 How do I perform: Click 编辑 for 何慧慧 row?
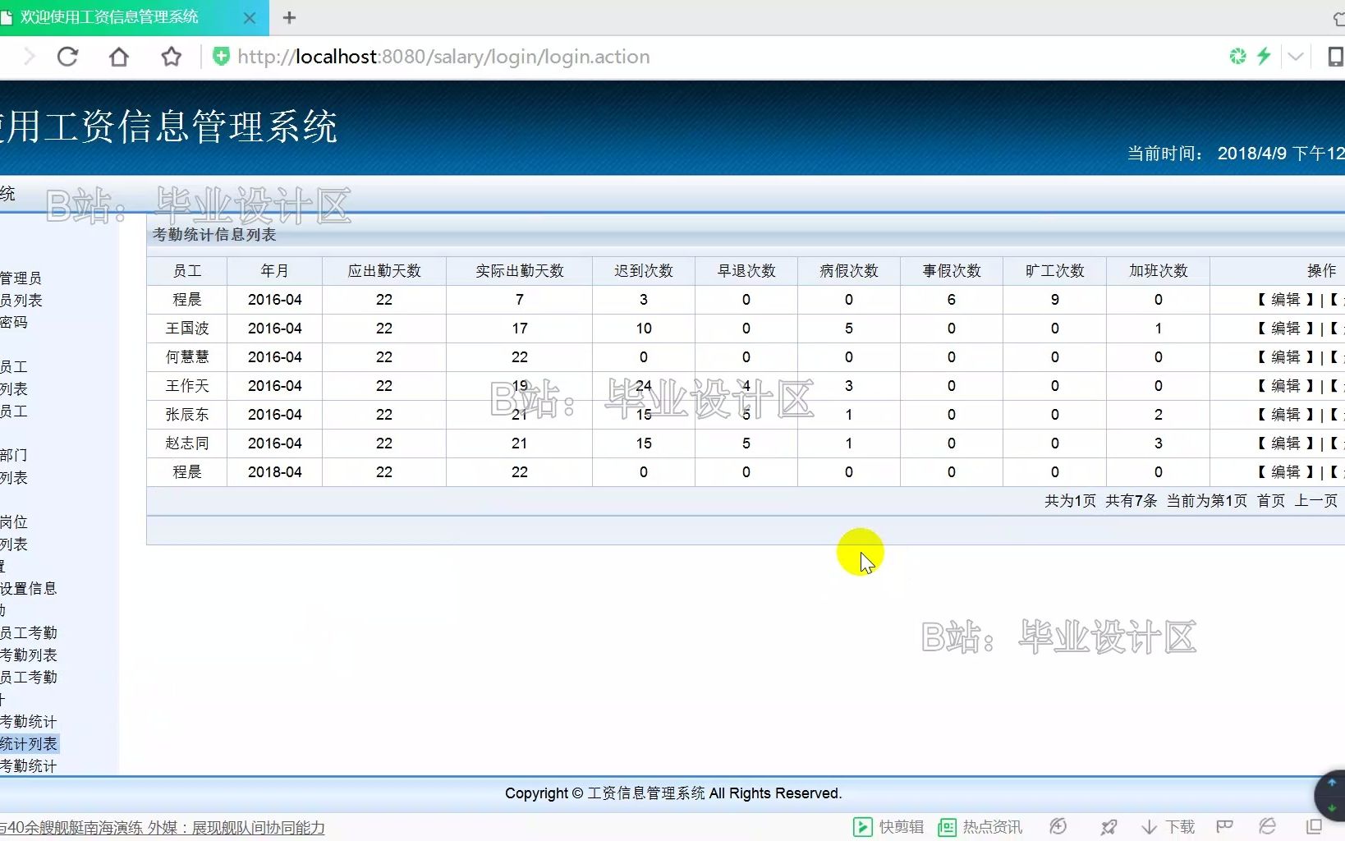coord(1286,357)
